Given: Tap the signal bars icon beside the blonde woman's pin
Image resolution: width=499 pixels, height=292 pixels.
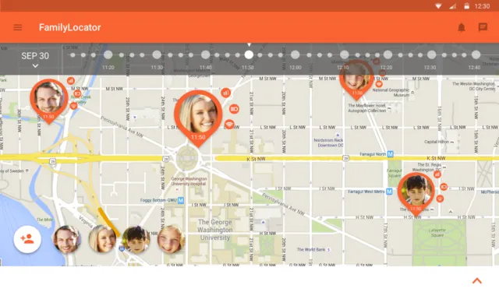Looking at the screenshot, I should coord(225,93).
